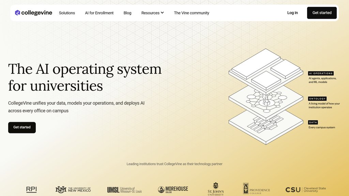Expand the Resources dropdown chevron

[162, 13]
